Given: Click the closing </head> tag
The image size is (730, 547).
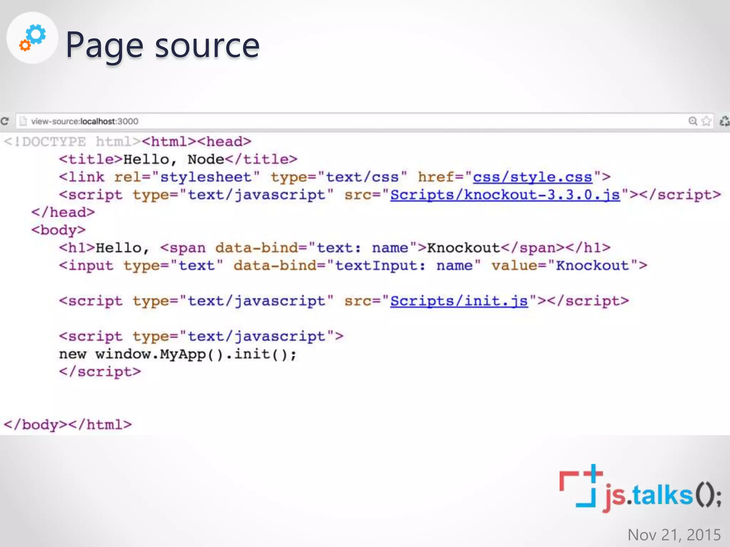Looking at the screenshot, I should (x=63, y=212).
